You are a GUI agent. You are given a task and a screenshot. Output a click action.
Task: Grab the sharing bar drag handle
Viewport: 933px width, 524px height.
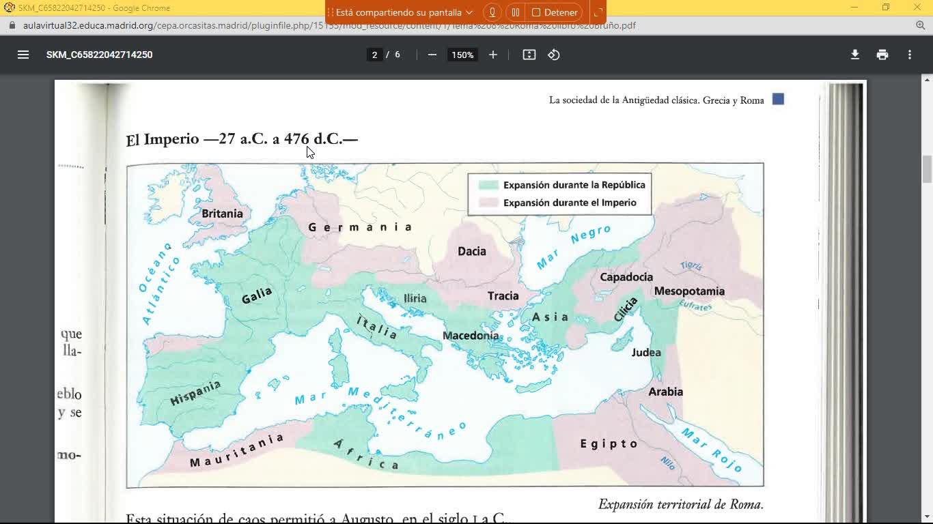[x=331, y=12]
